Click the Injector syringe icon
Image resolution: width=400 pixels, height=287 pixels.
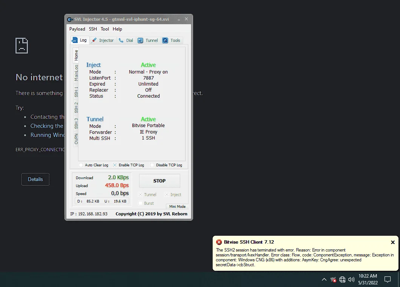[94, 40]
